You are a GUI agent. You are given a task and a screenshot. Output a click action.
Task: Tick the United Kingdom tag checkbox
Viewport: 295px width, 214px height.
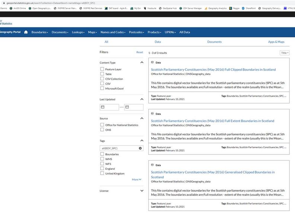pos(102,173)
